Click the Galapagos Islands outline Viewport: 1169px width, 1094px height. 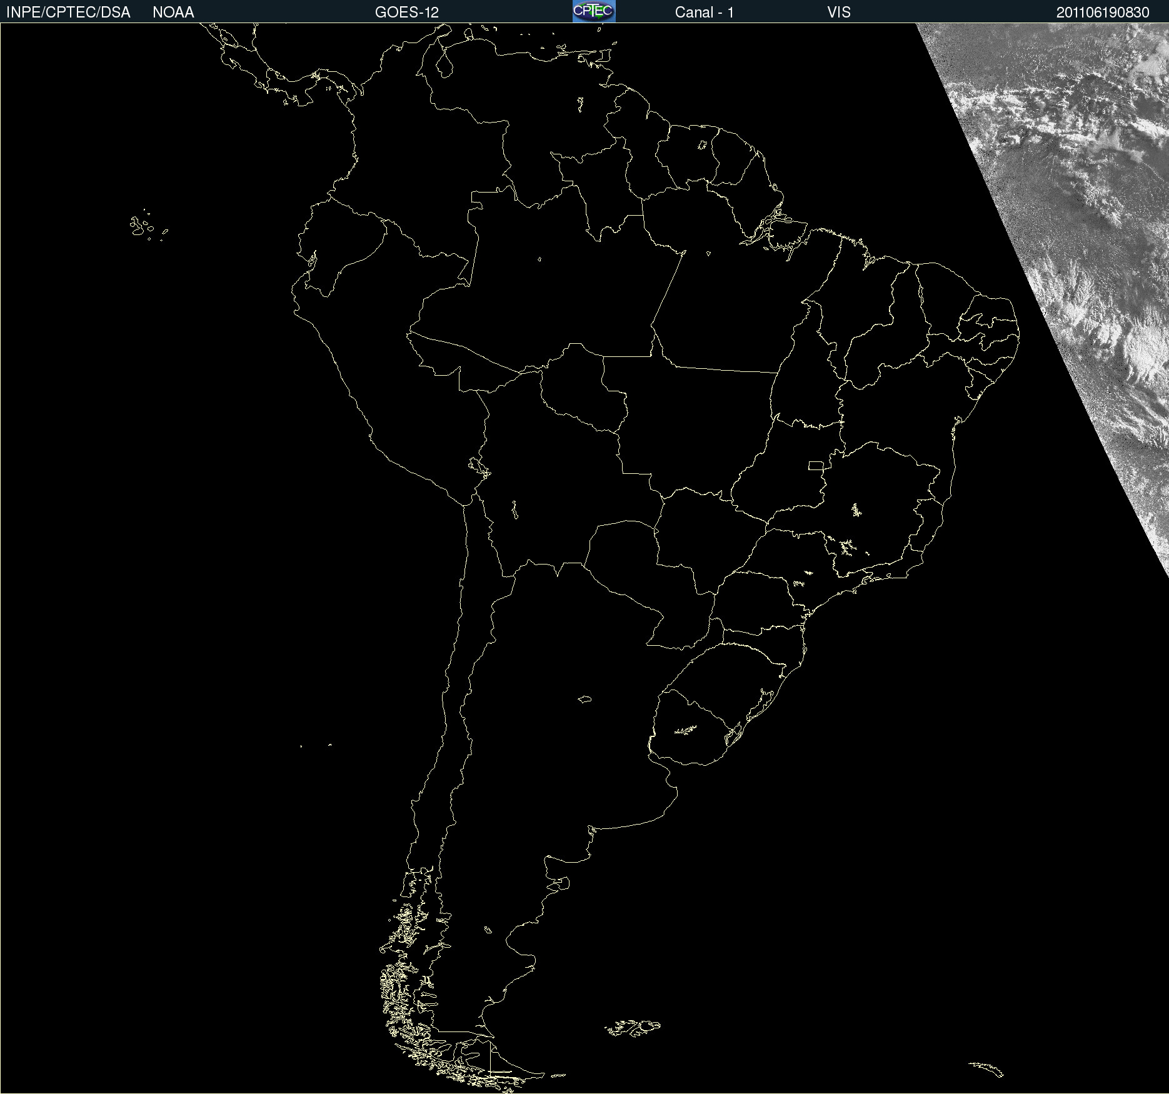(x=148, y=226)
